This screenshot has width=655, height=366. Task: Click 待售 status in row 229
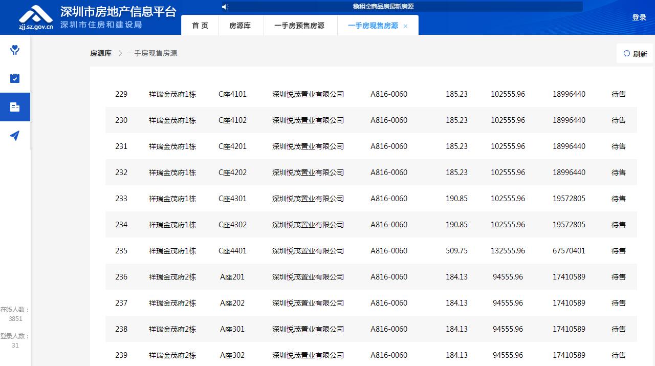click(619, 94)
